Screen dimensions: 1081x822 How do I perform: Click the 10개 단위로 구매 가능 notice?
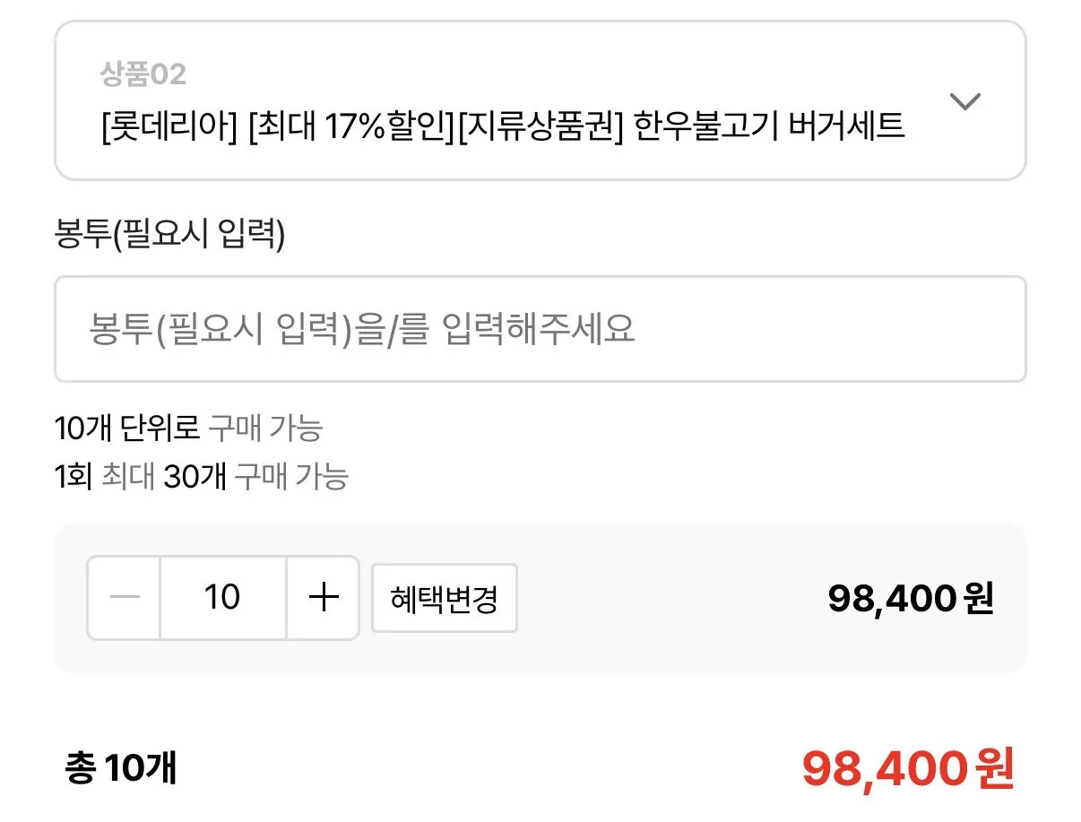[x=188, y=428]
